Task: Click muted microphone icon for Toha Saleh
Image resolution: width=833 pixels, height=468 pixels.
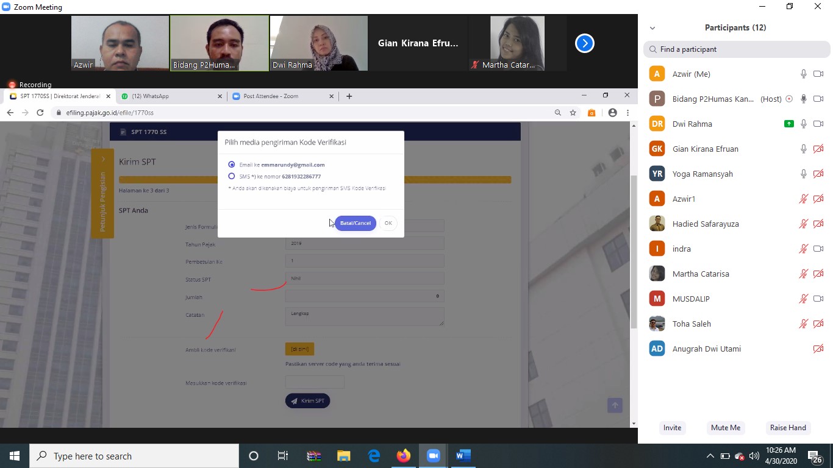Action: click(x=804, y=324)
